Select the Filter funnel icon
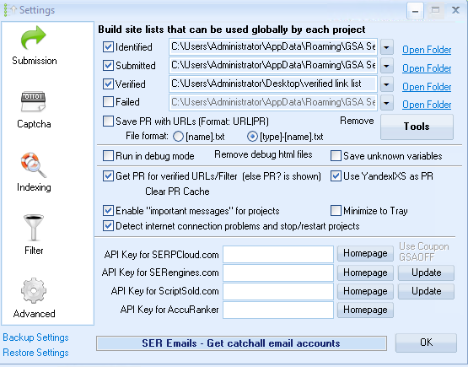The image size is (468, 367). pyautogui.click(x=34, y=228)
